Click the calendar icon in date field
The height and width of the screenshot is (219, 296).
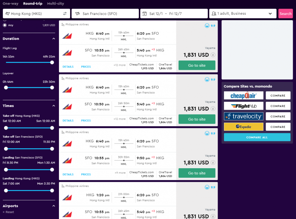145,14
